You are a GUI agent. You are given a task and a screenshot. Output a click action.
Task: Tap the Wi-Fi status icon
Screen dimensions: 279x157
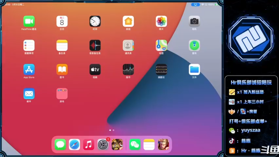[203, 5]
